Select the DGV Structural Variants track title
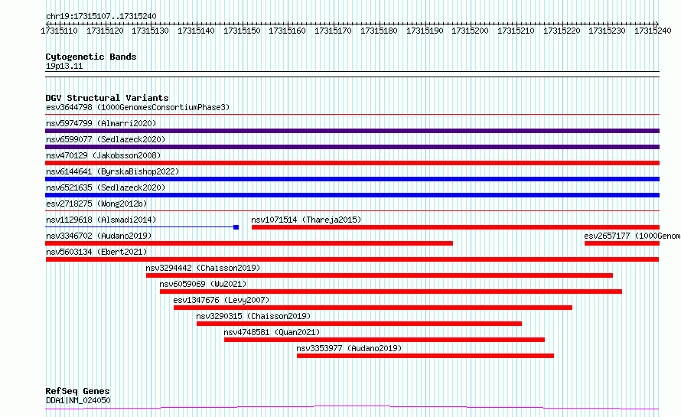Image resolution: width=681 pixels, height=417 pixels. point(107,98)
